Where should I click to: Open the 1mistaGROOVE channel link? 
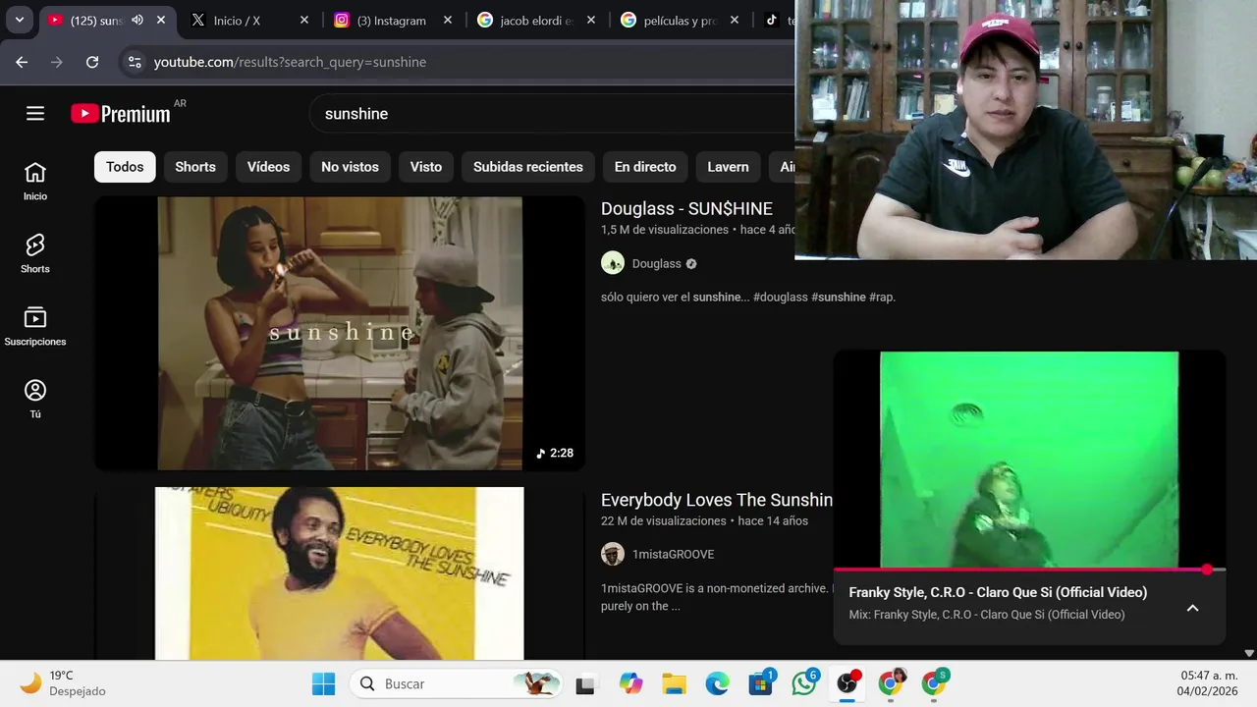[673, 554]
